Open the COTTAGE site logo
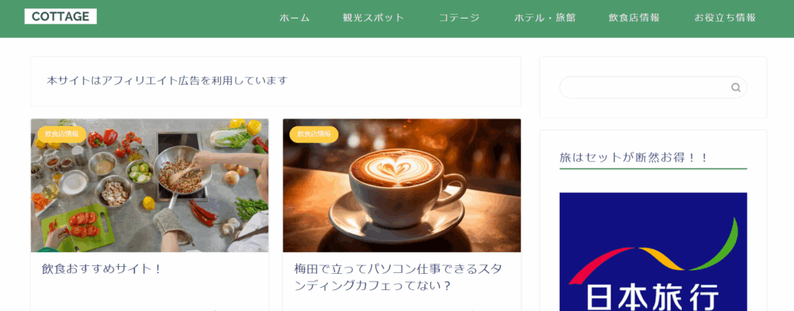 click(60, 17)
